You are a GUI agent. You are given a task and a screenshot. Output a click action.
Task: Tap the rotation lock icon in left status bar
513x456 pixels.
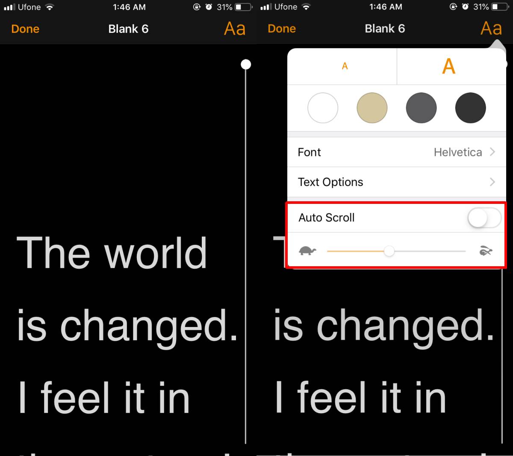(x=197, y=7)
